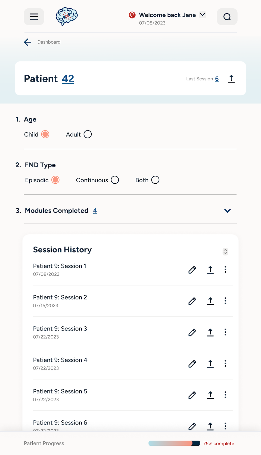Go to the Dashboard breadcrumb
Screen dimensions: 261x455
pyautogui.click(x=49, y=42)
